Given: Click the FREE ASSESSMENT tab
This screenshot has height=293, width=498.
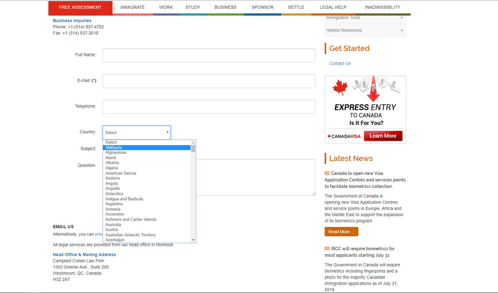Looking at the screenshot, I should (x=80, y=8).
